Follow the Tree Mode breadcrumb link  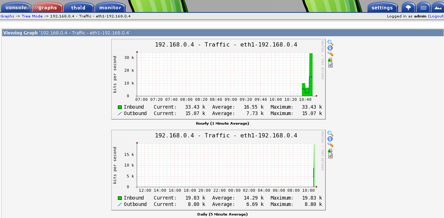point(32,16)
